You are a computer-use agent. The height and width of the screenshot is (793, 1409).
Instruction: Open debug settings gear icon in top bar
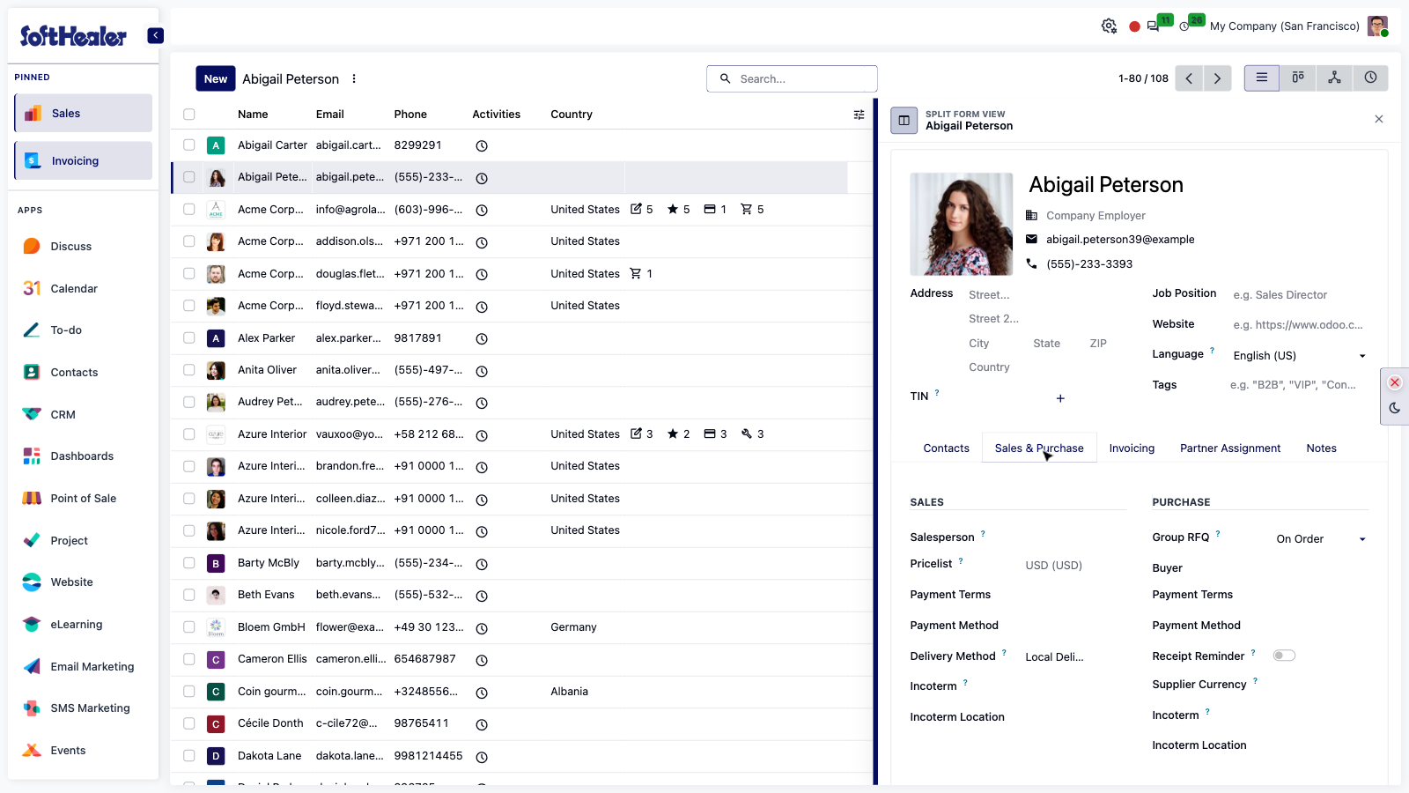[x=1109, y=26]
